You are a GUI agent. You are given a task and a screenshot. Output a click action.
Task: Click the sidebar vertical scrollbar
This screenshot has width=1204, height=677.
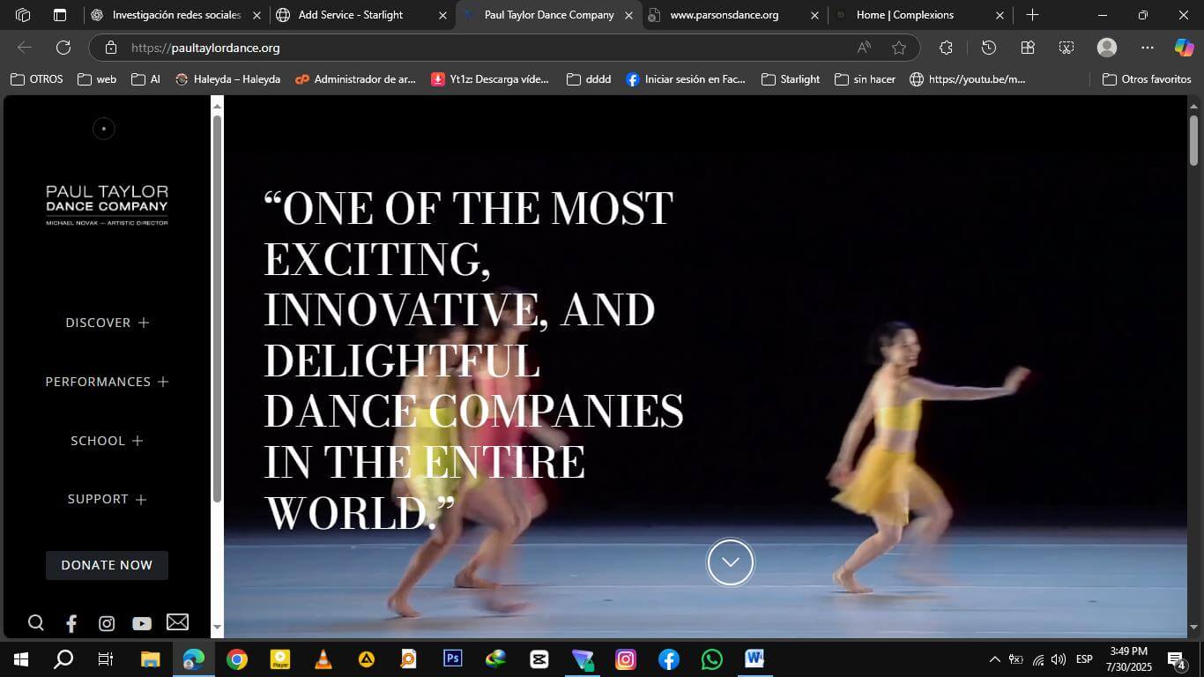(x=217, y=309)
